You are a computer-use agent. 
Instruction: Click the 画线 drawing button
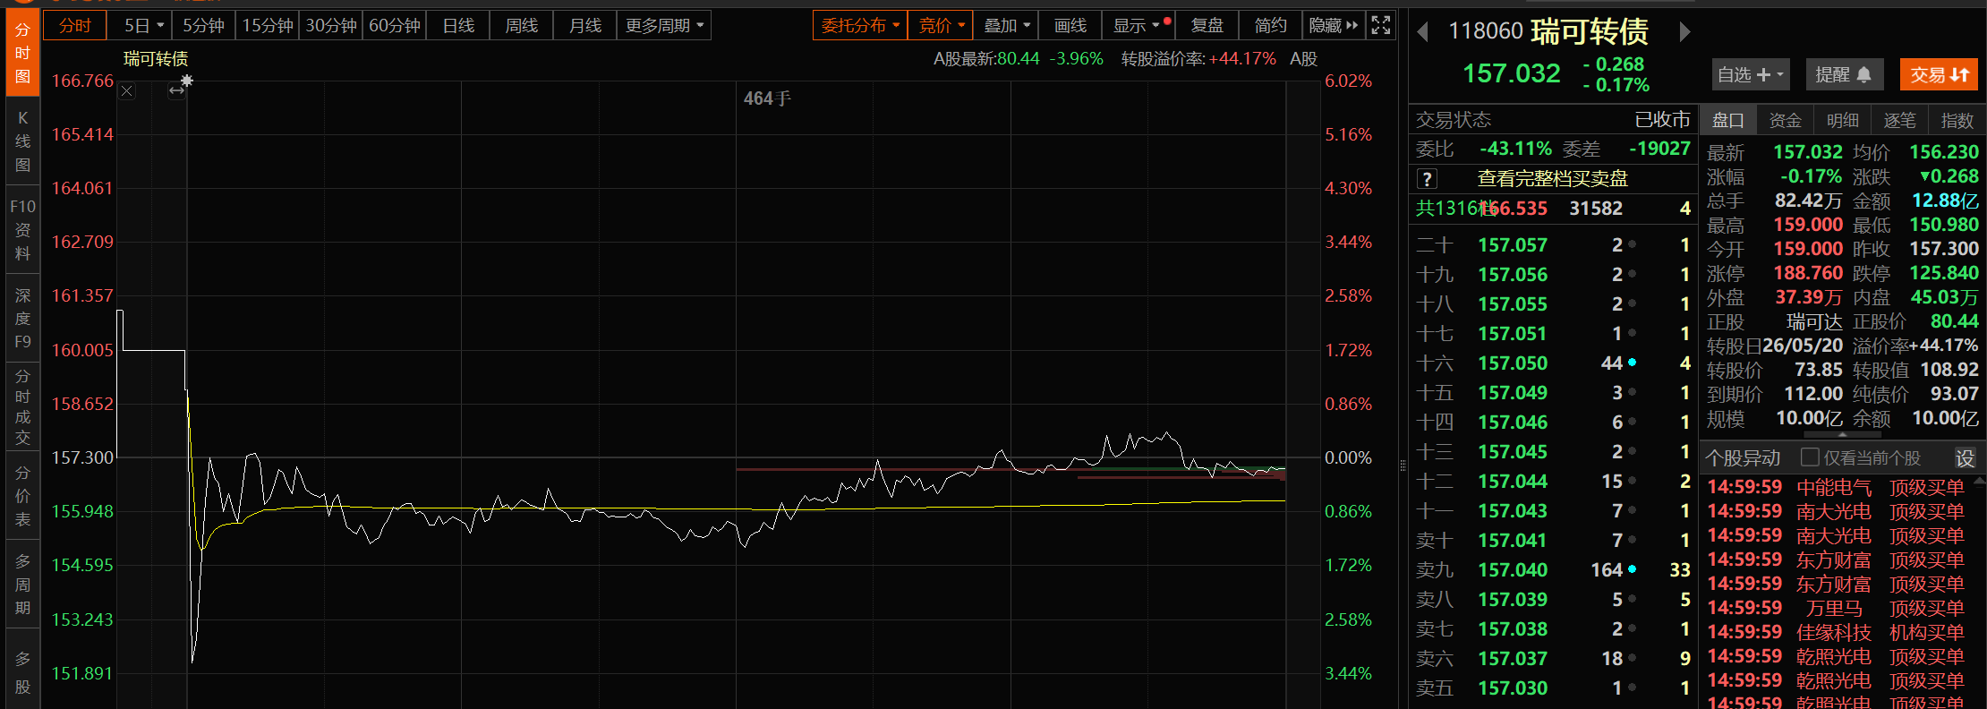coord(1070,26)
